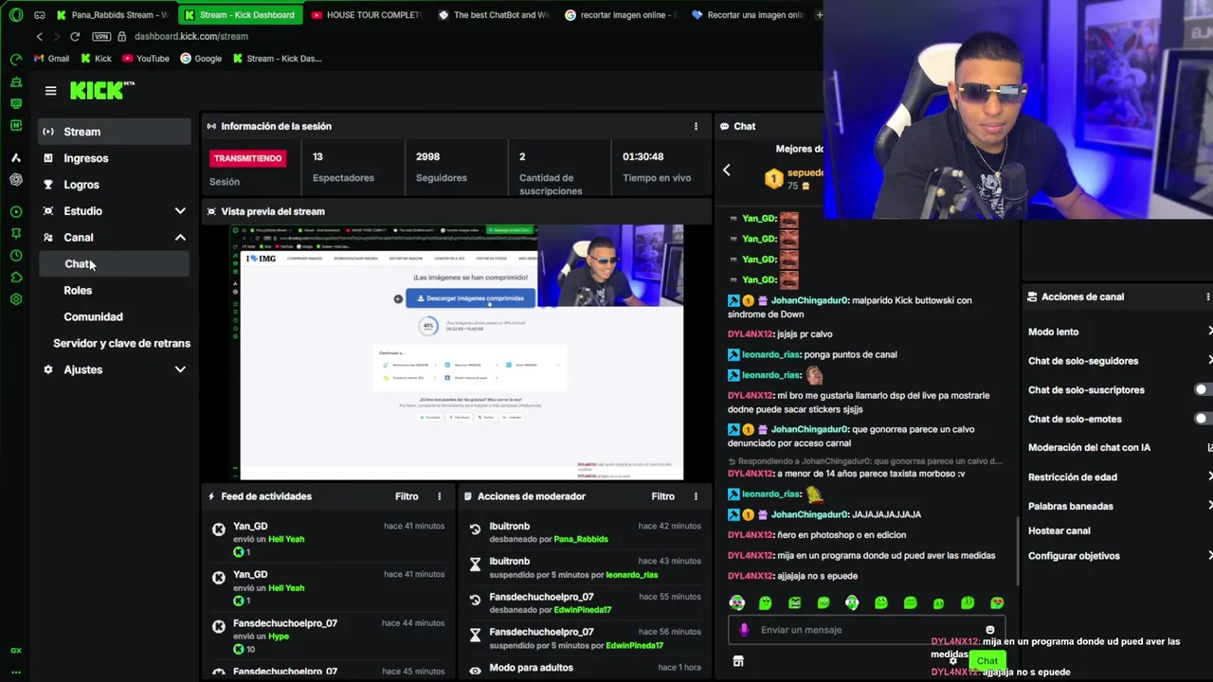This screenshot has width=1213, height=682.
Task: Open activity feed three-dot options
Action: click(439, 496)
